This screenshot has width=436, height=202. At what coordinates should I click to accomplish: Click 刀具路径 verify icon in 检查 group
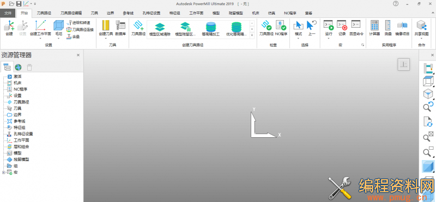(x=266, y=25)
